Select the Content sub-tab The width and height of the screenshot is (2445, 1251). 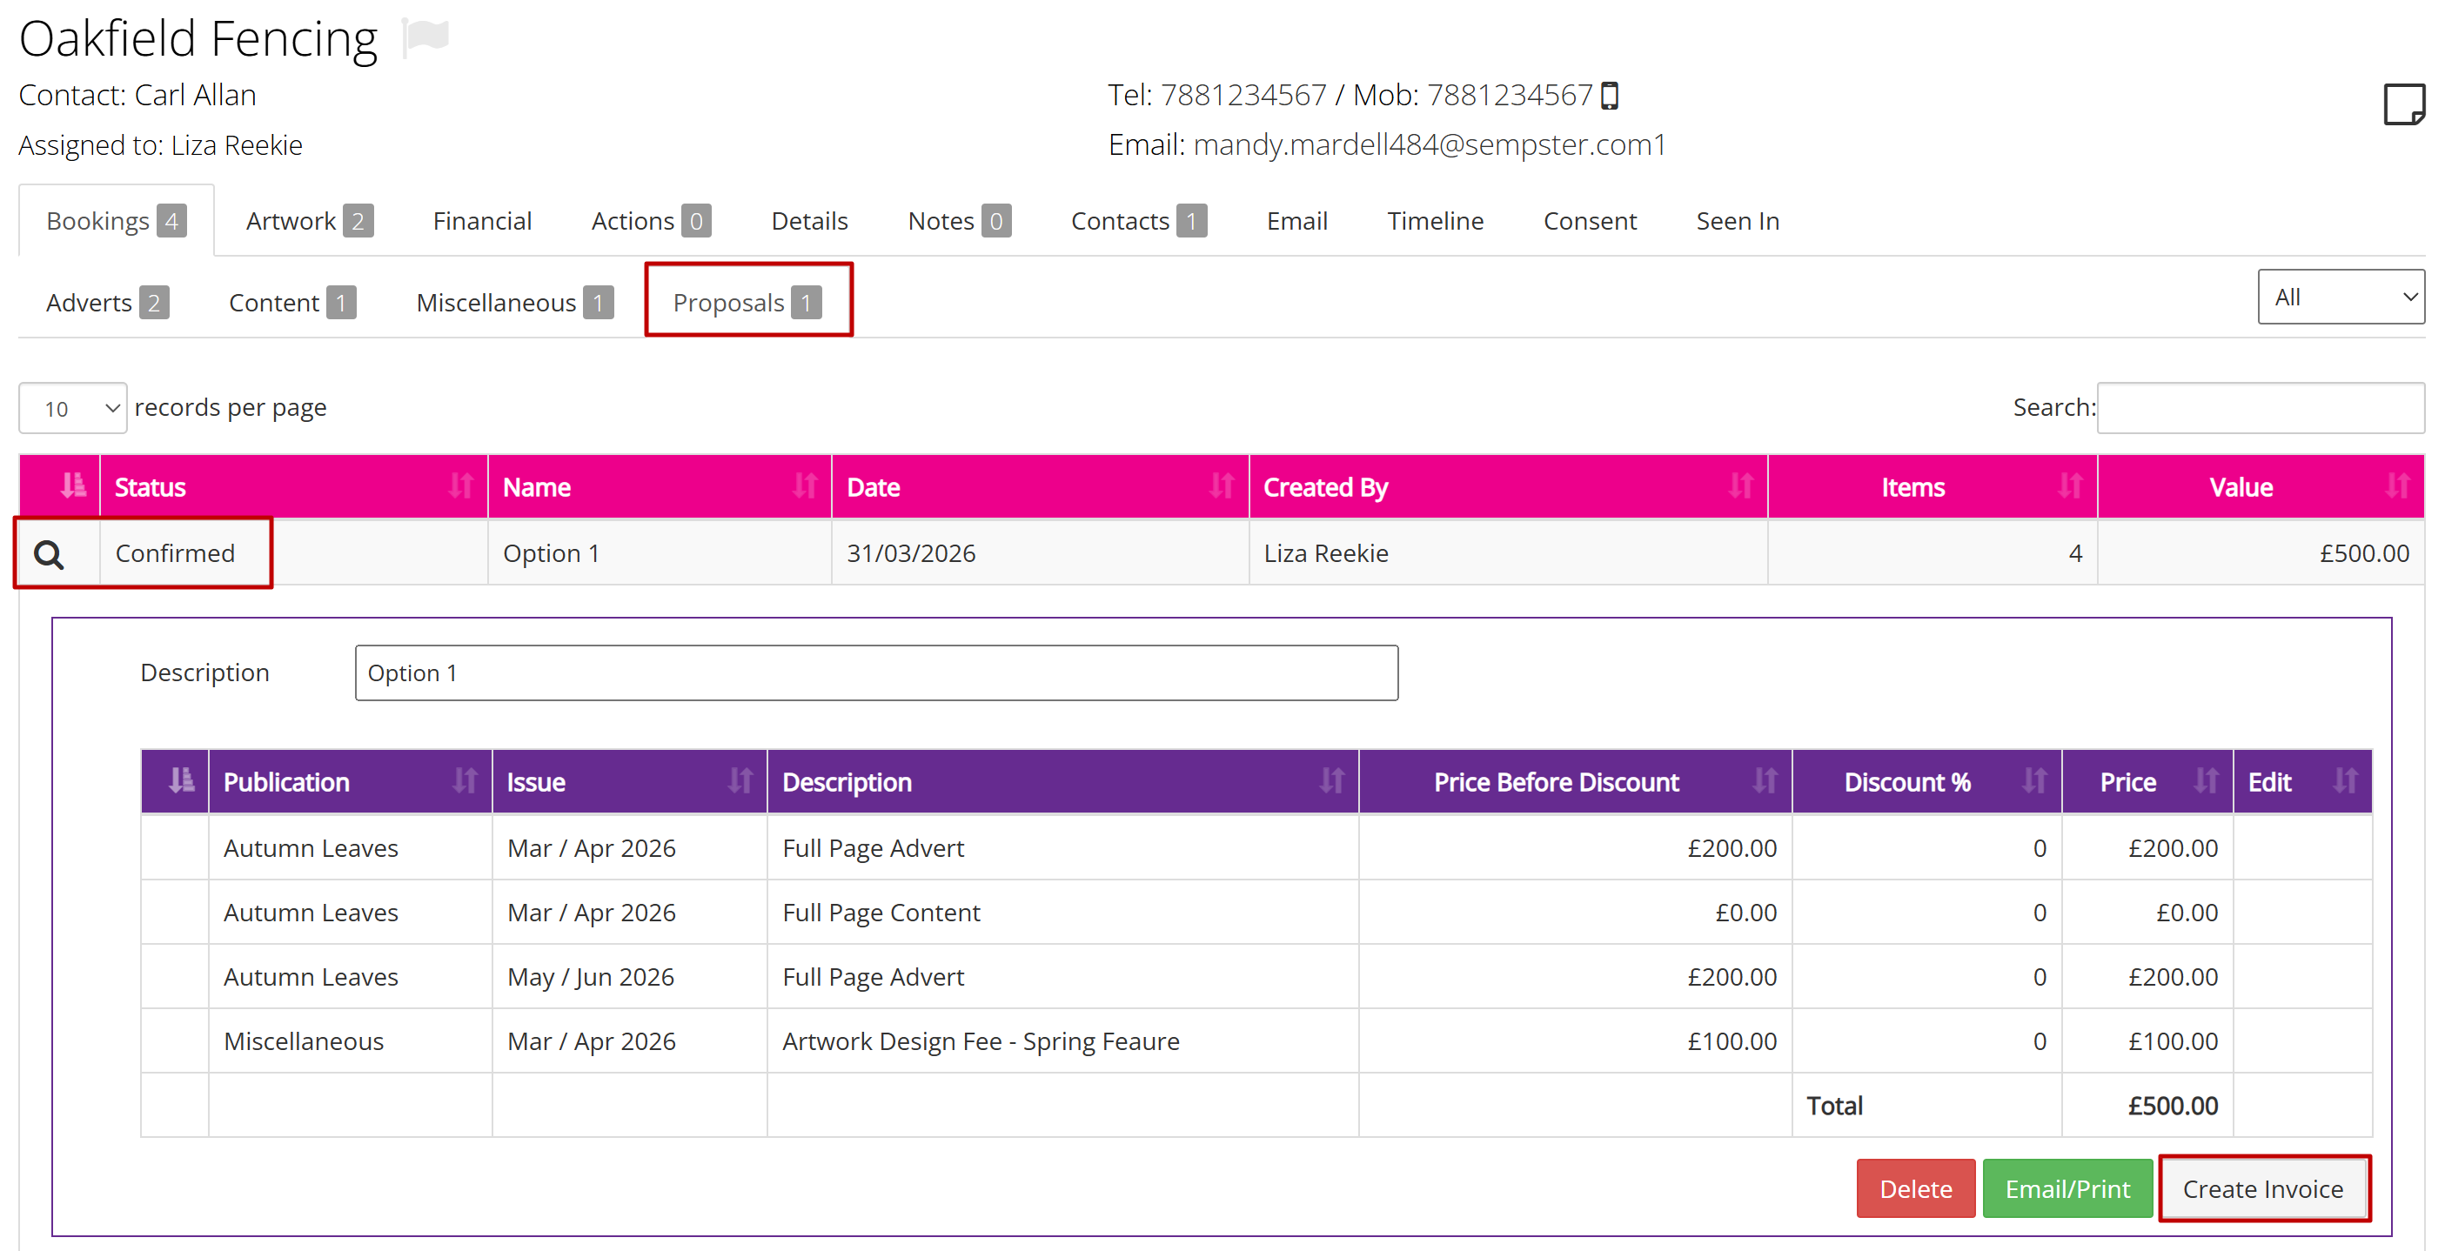pos(292,303)
